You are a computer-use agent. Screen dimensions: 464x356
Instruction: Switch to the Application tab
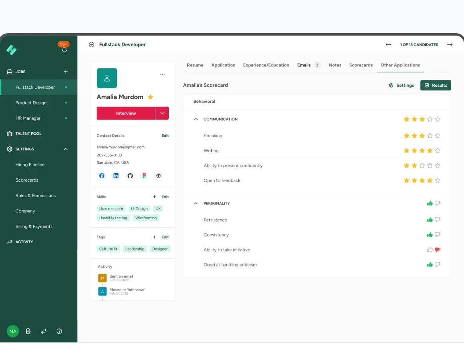[x=224, y=65]
